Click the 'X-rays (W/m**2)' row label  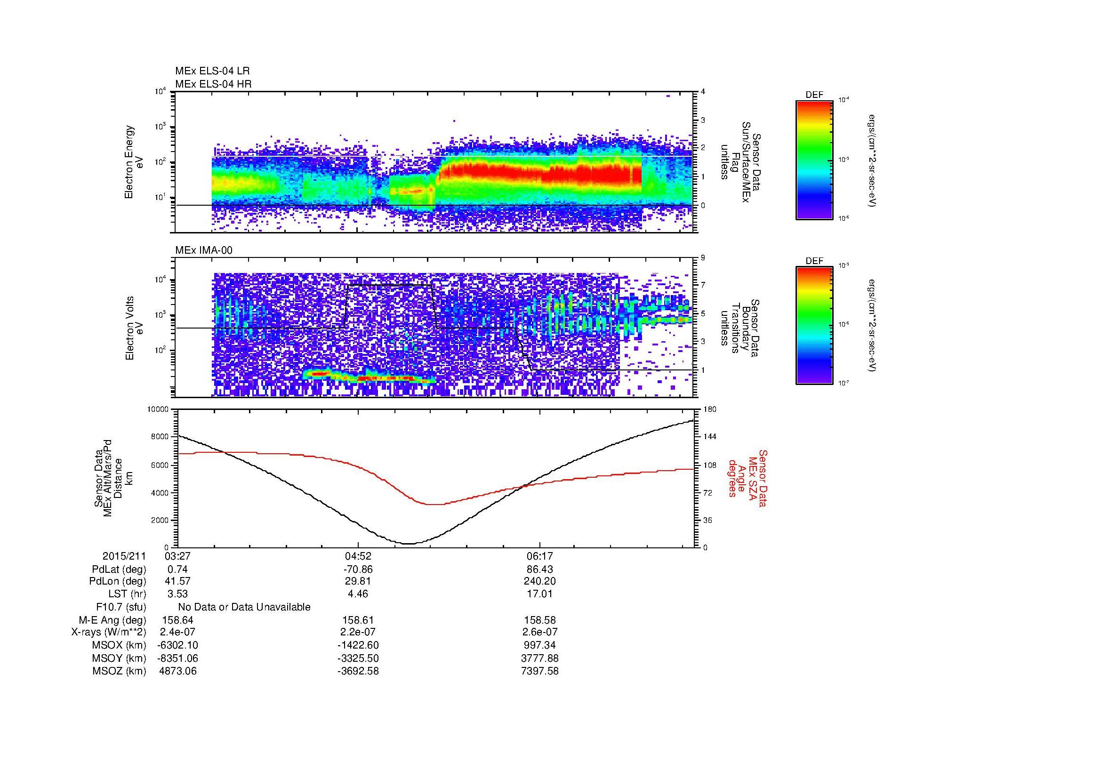[x=109, y=632]
